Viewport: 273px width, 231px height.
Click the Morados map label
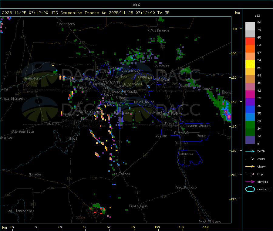35,174
